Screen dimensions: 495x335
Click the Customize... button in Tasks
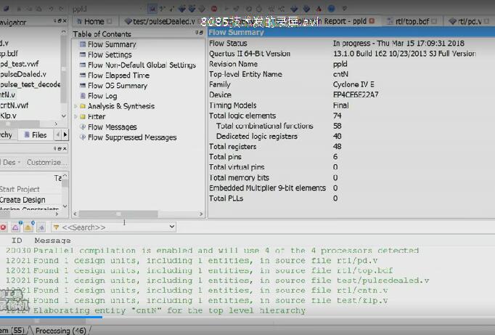click(47, 163)
